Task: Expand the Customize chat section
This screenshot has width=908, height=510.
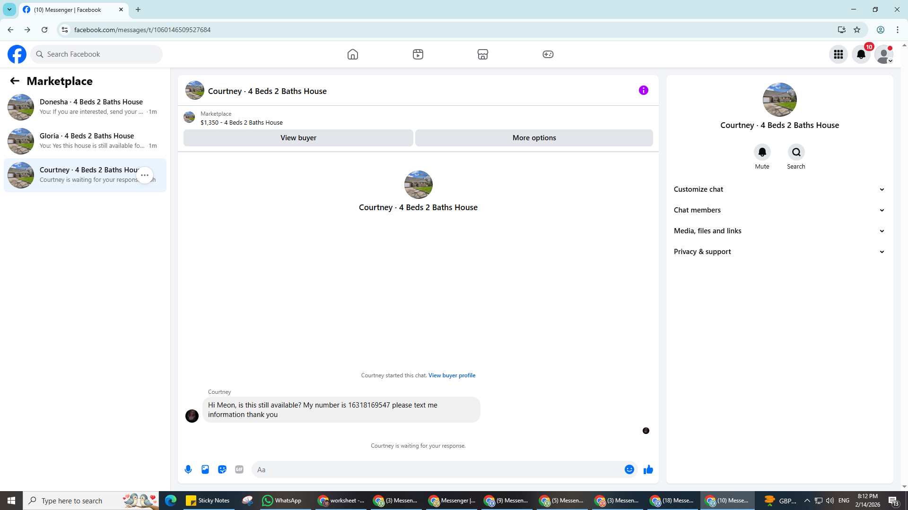Action: (x=779, y=189)
